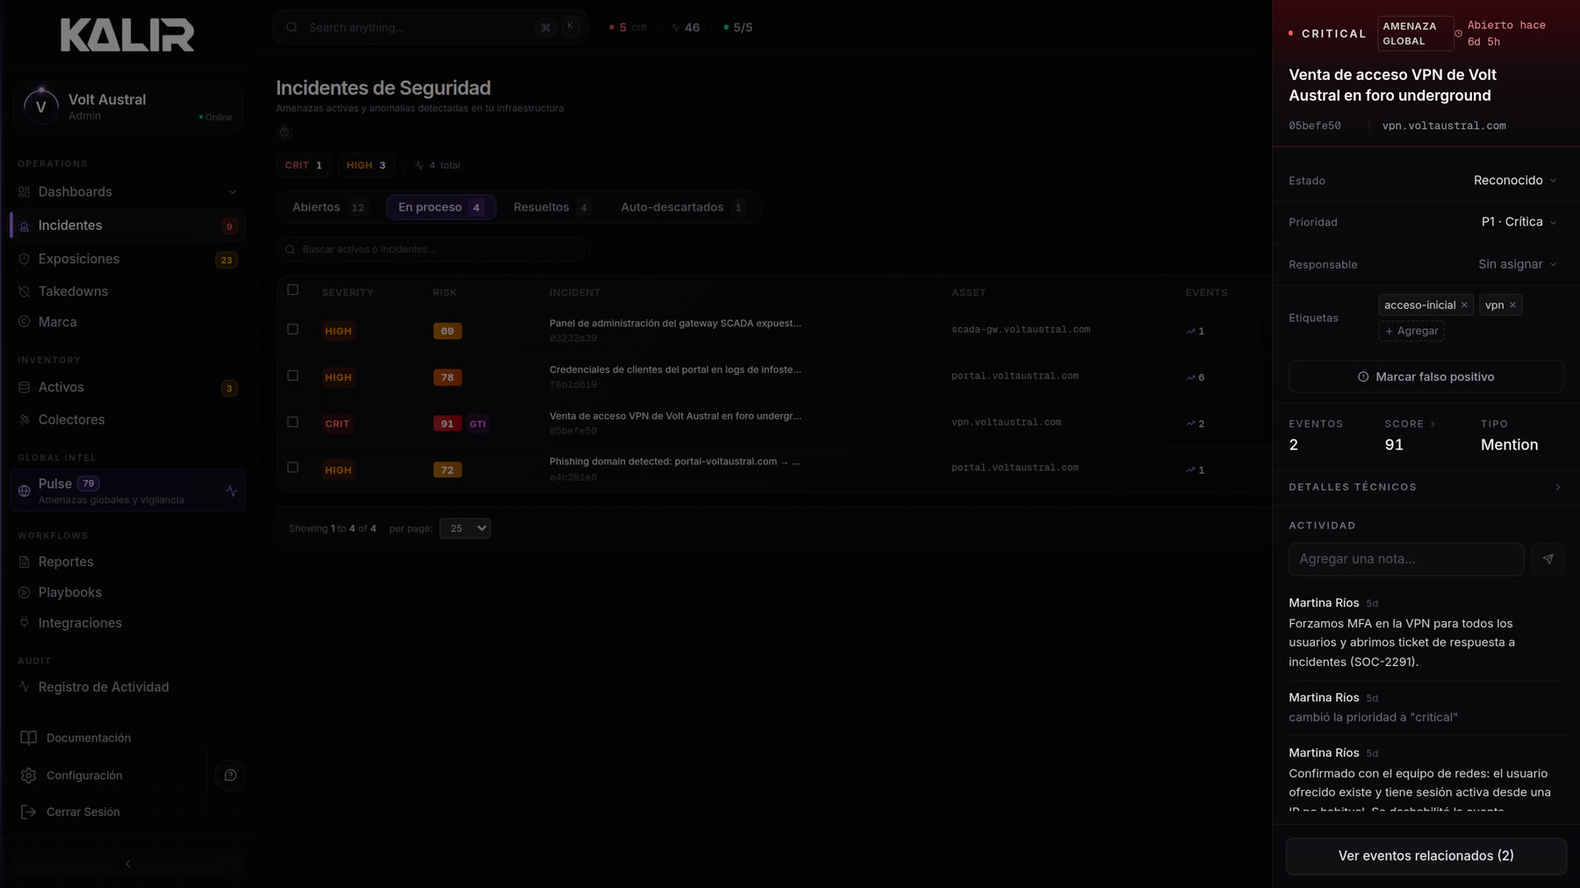Collapse the sidebar with the left chevron

(128, 864)
